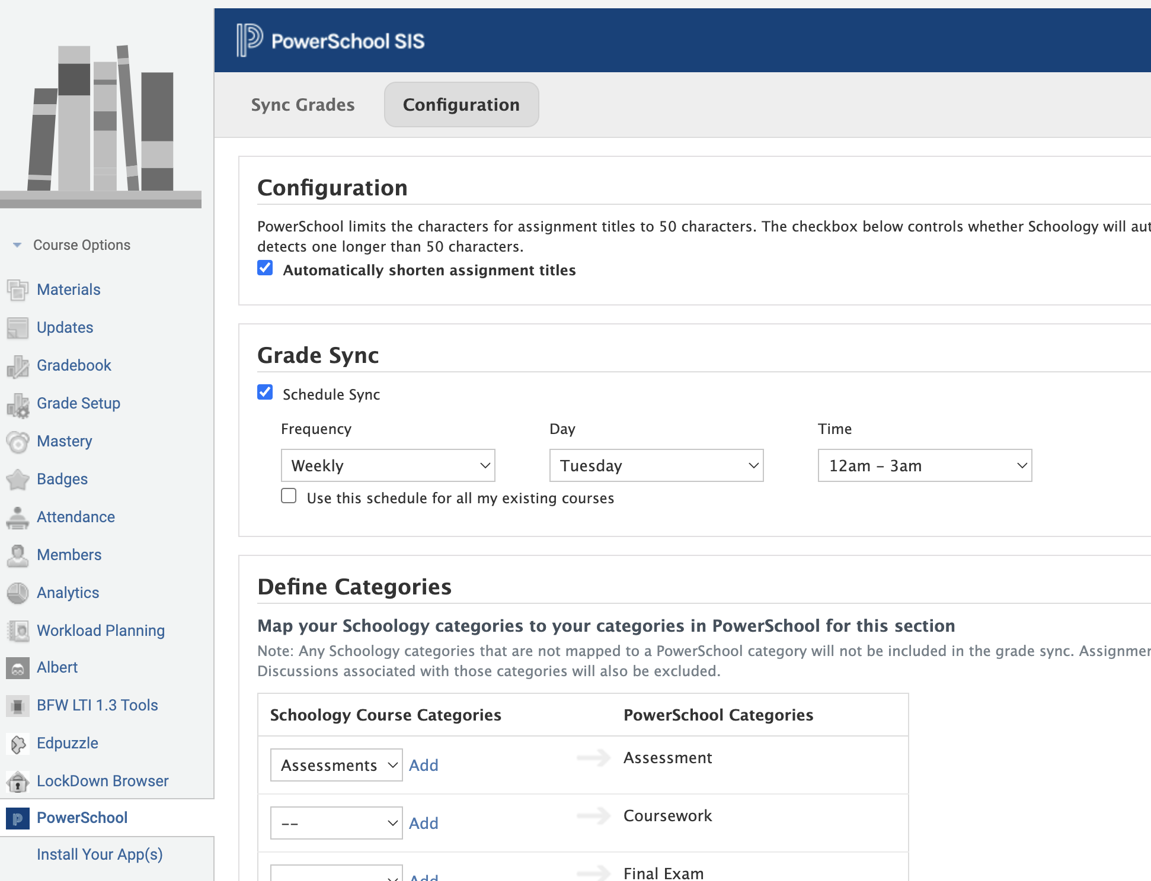The height and width of the screenshot is (881, 1151).
Task: Open the Install Your App(s) link
Action: point(100,854)
